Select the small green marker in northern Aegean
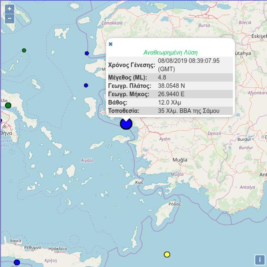 (24, 50)
